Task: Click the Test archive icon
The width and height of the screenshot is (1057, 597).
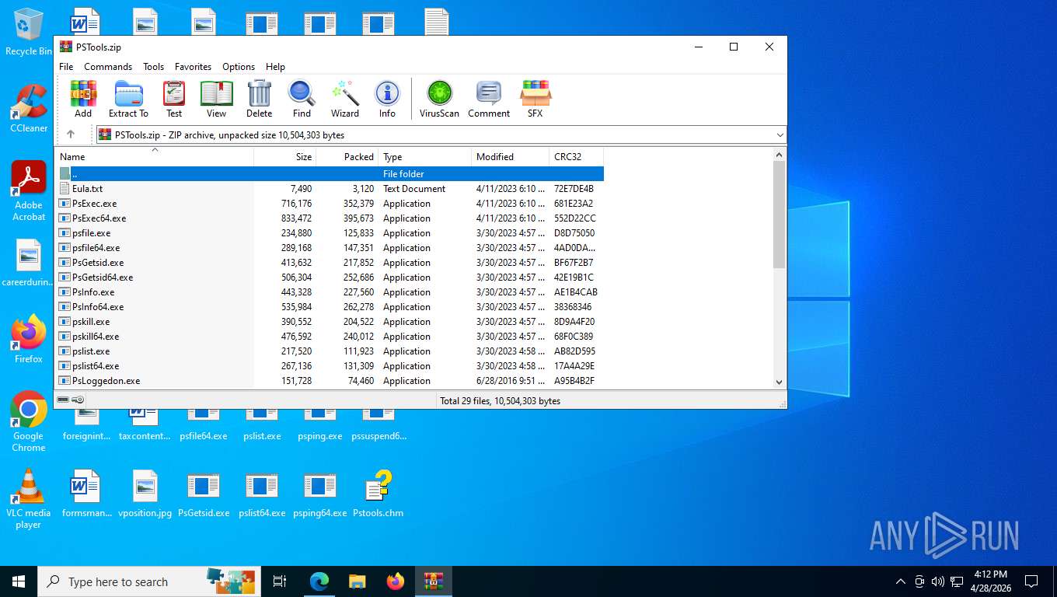Action: click(x=174, y=99)
